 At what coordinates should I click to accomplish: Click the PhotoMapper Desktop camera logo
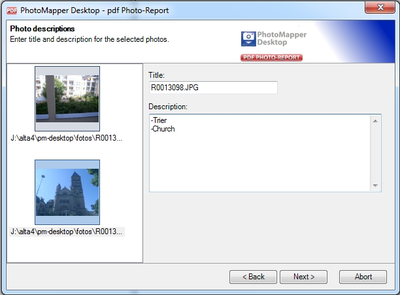tap(249, 39)
